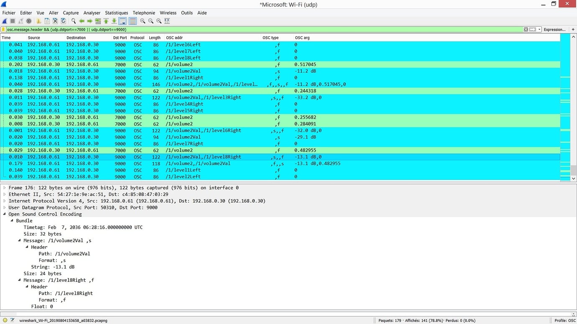The height and width of the screenshot is (324, 577).
Task: Open the expert information indicator
Action: [x=5, y=320]
